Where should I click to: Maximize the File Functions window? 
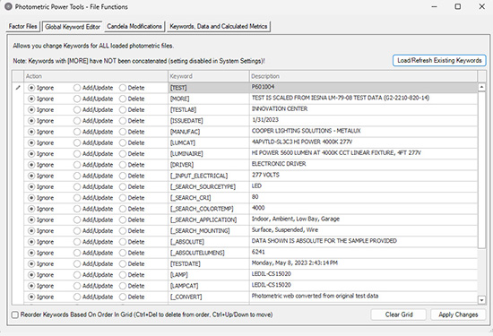pos(458,6)
